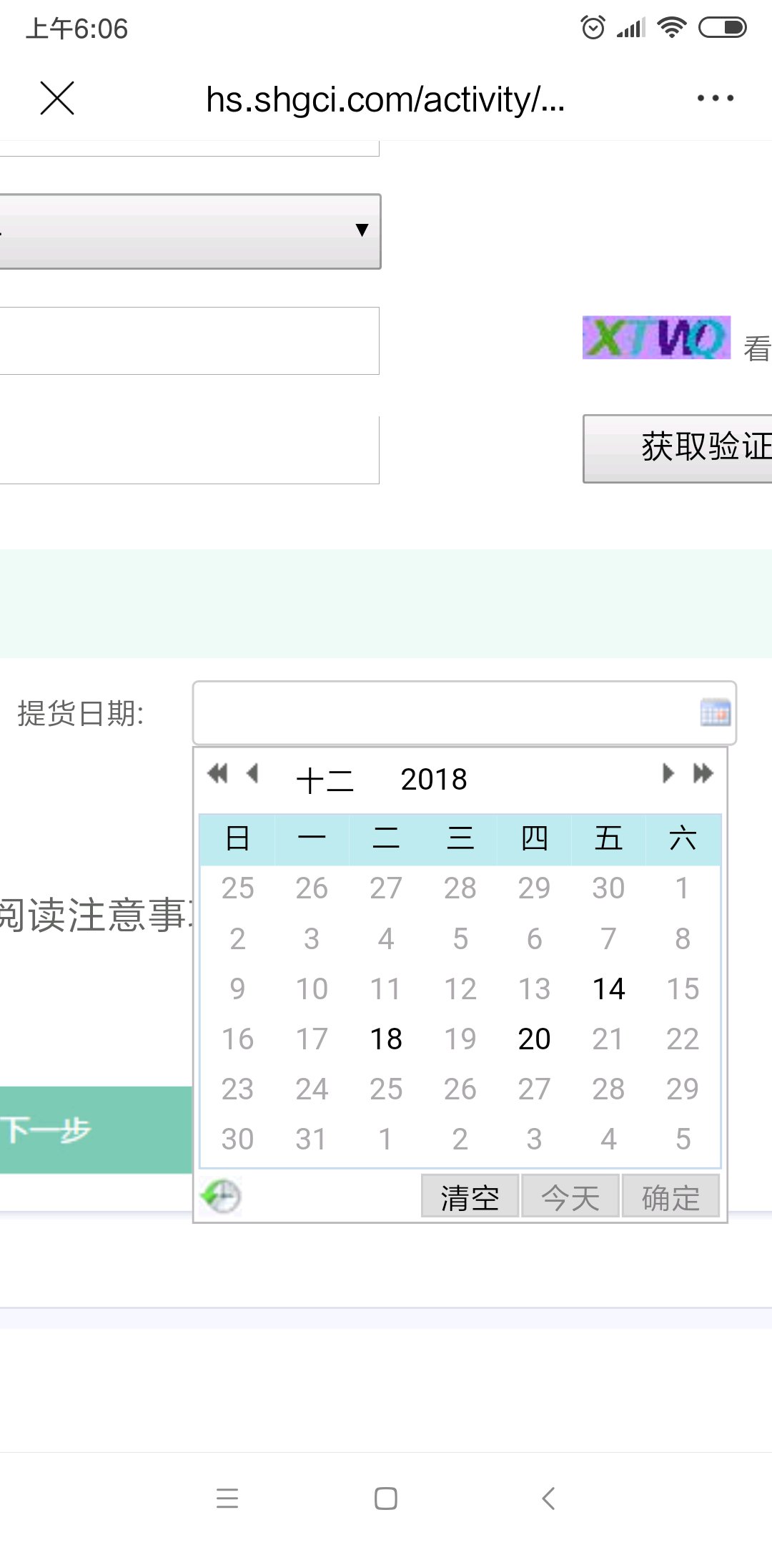The height and width of the screenshot is (1545, 772).
Task: Open the three-dot more options menu
Action: pyautogui.click(x=716, y=98)
